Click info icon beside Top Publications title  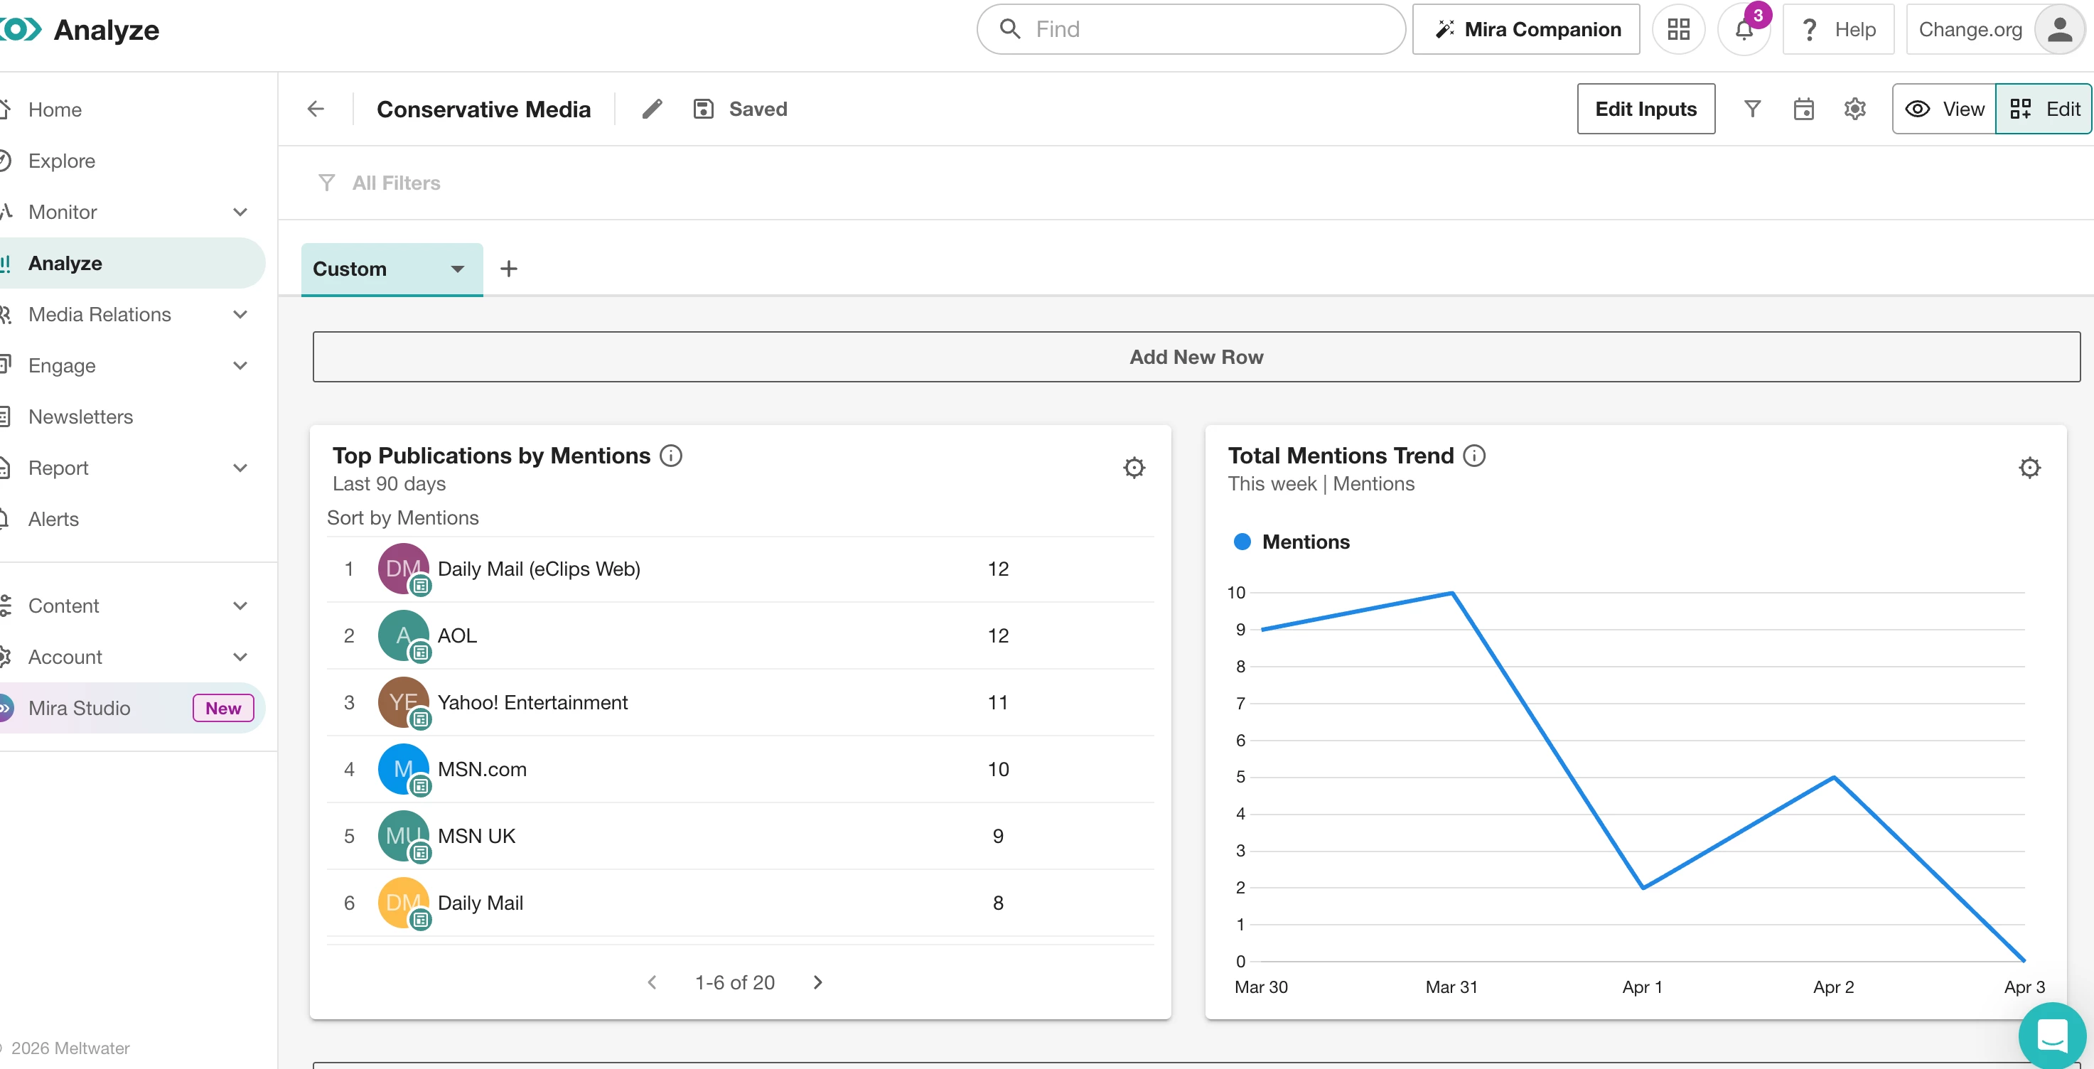[x=670, y=455]
